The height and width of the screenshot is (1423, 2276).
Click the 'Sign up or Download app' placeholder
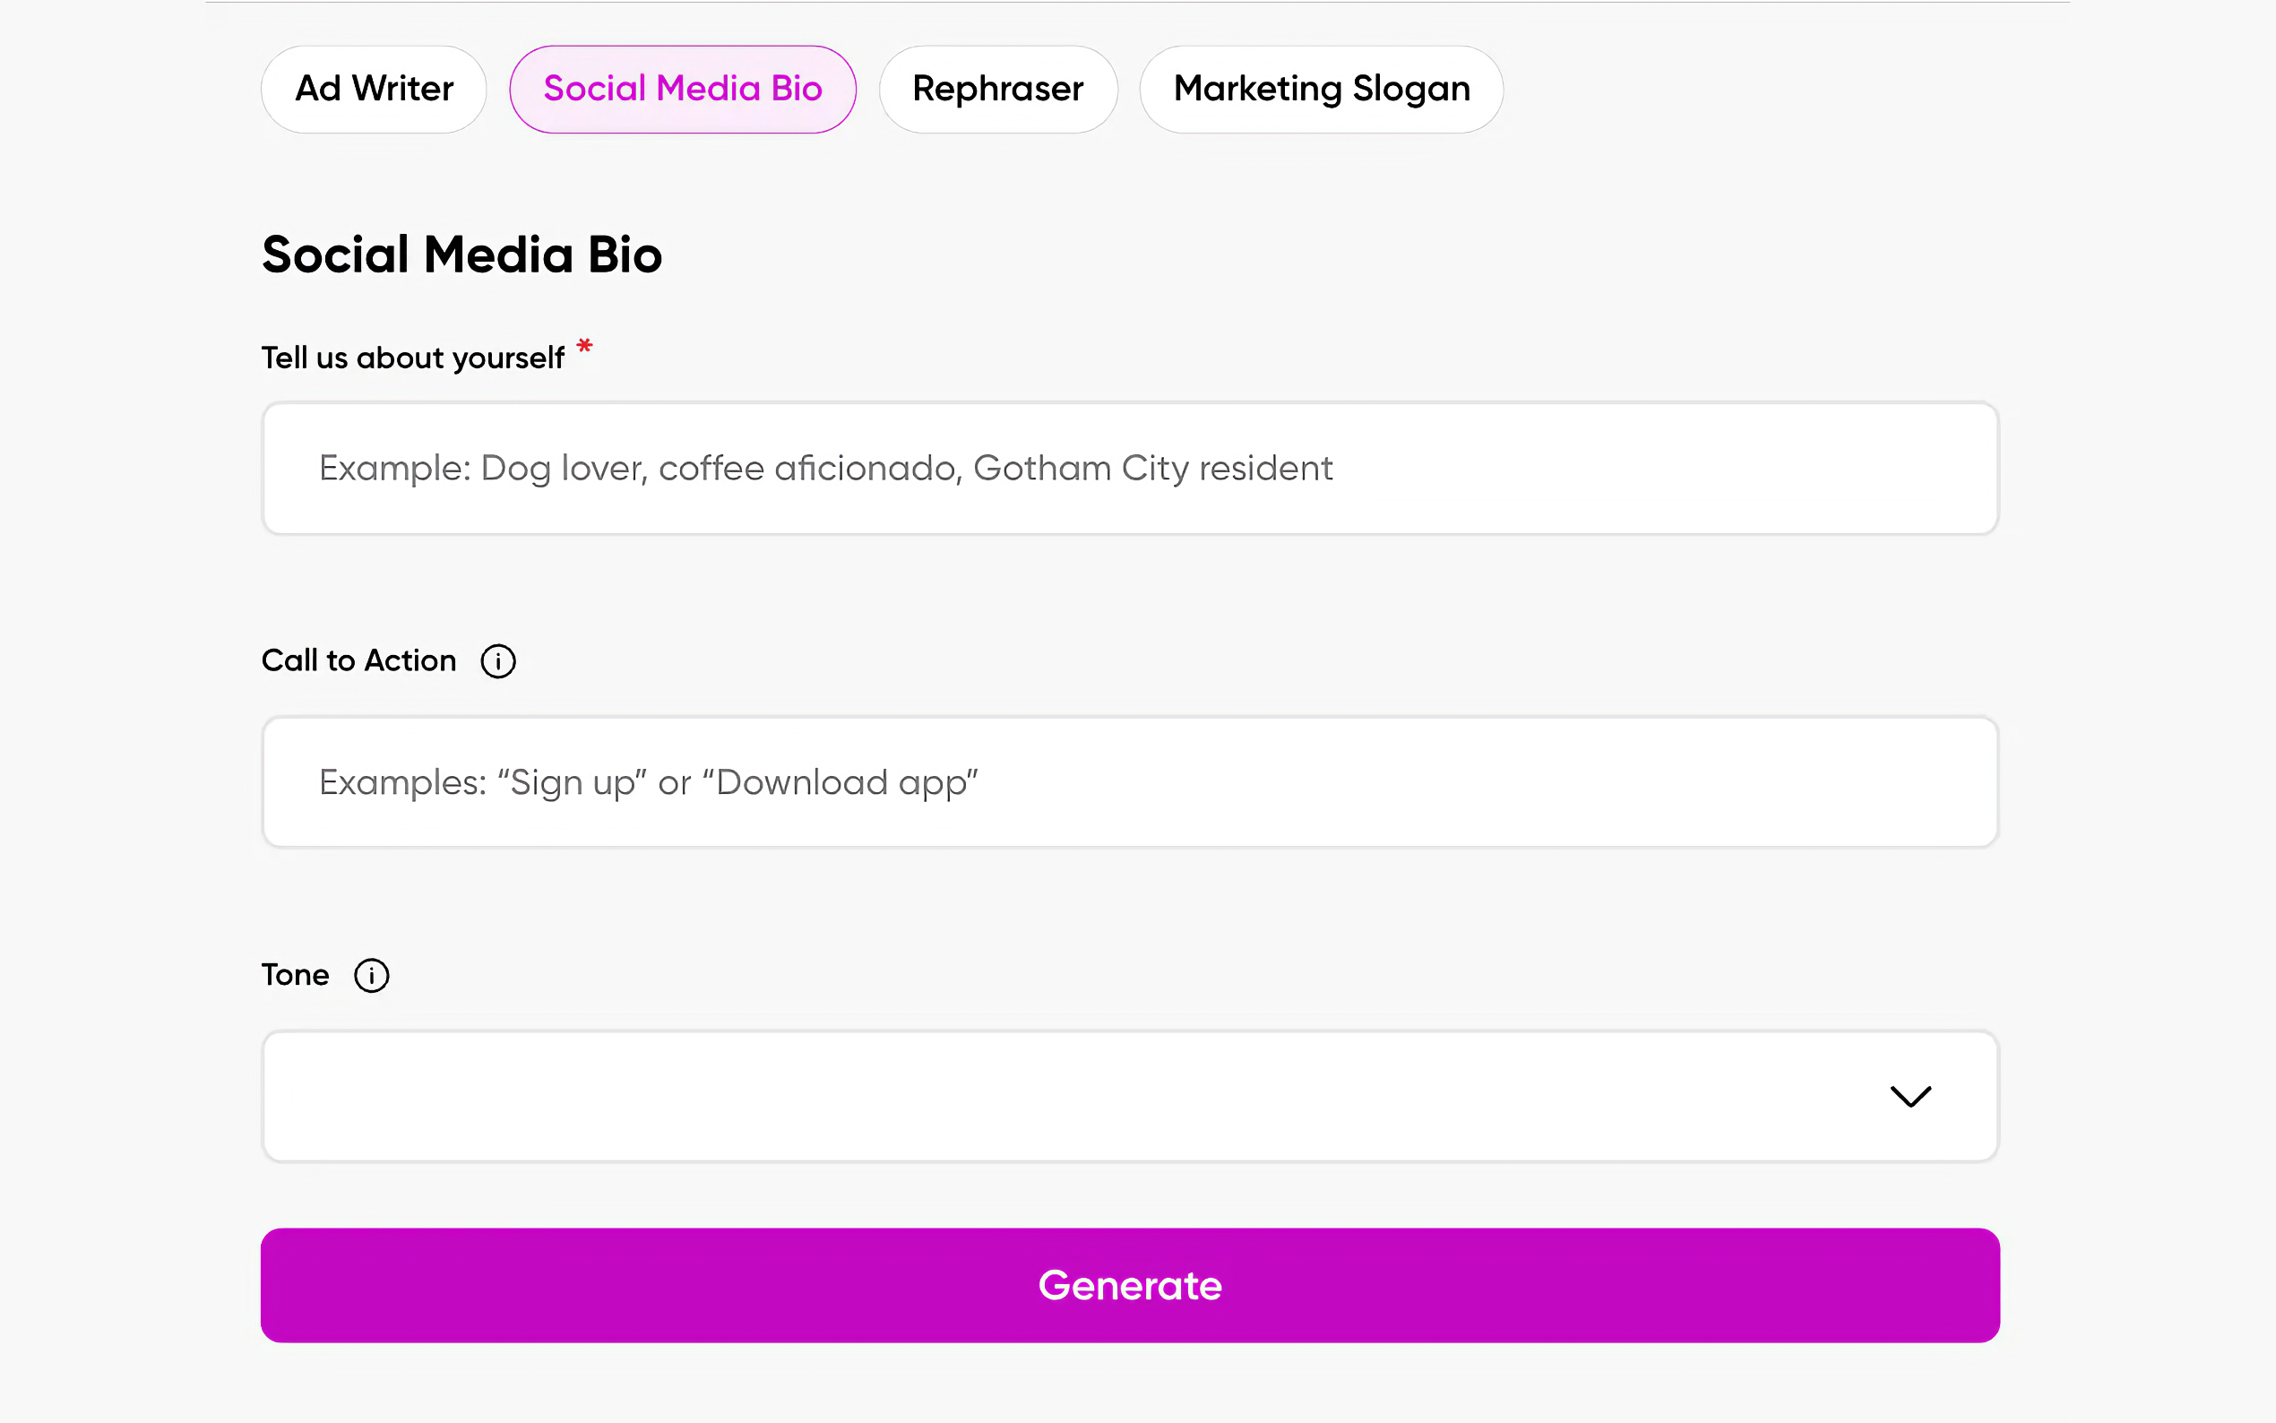click(x=648, y=782)
